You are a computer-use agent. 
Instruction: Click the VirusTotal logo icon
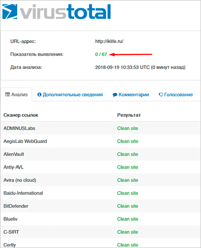(10, 12)
